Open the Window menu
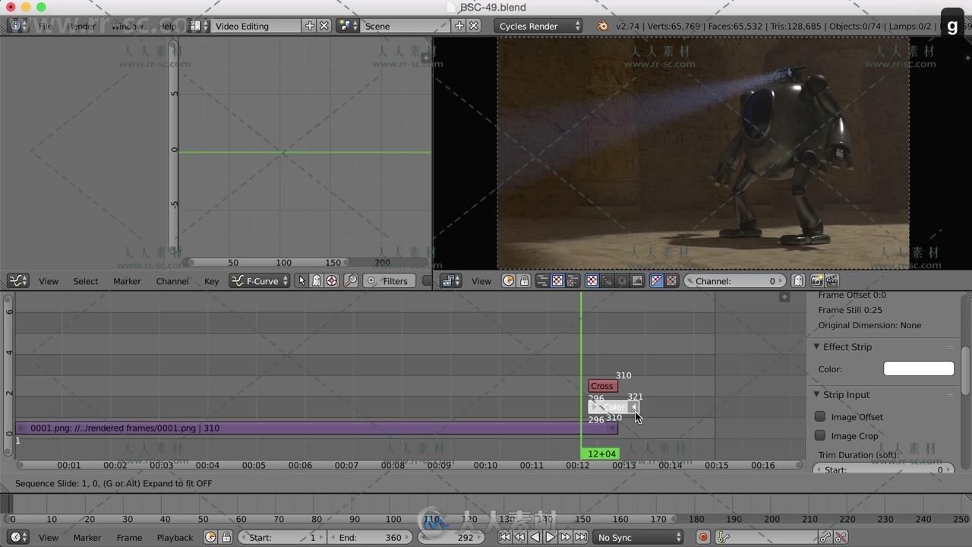The image size is (972, 547). click(x=127, y=26)
